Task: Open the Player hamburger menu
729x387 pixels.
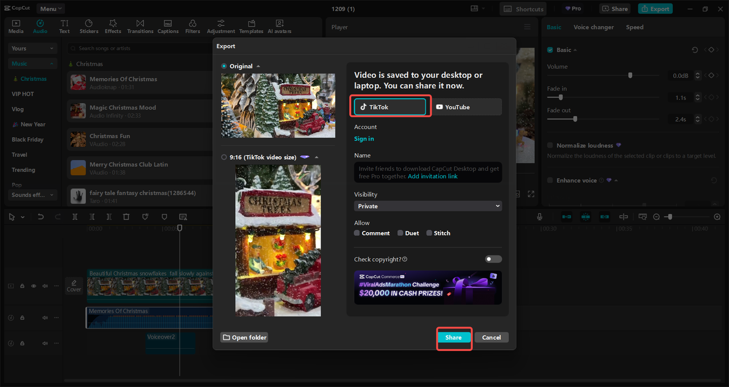Action: [x=527, y=27]
